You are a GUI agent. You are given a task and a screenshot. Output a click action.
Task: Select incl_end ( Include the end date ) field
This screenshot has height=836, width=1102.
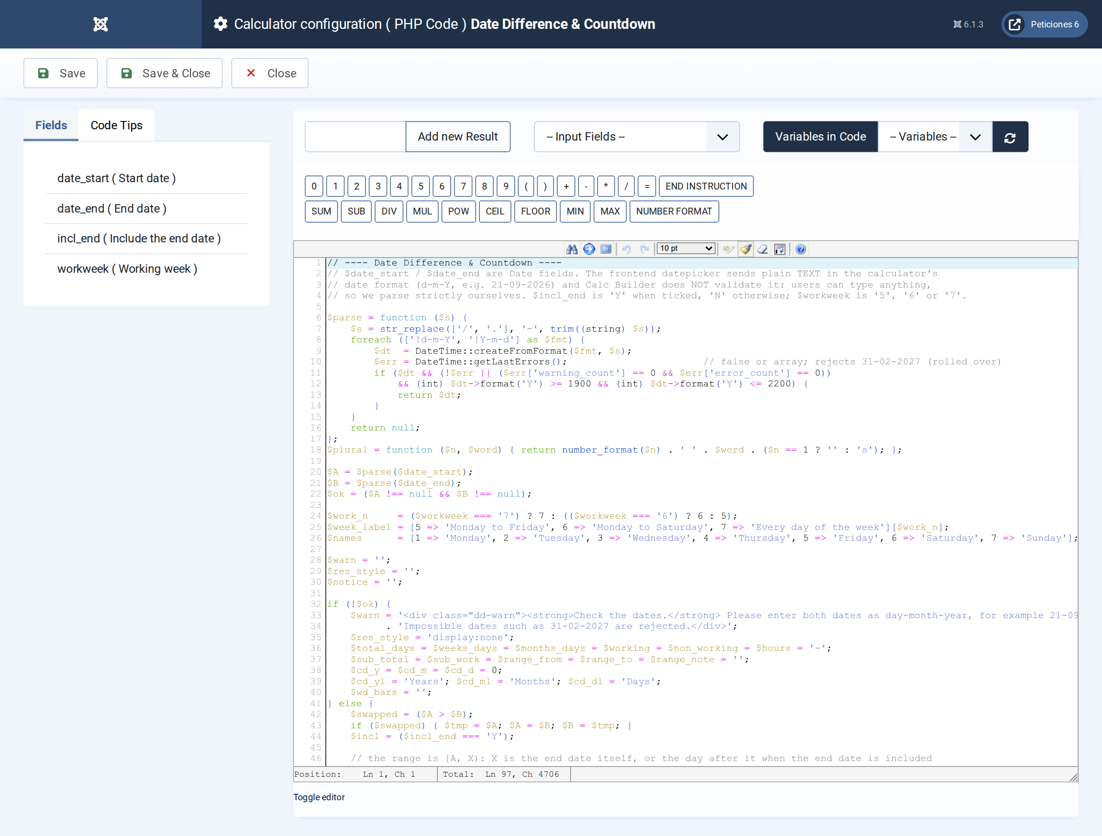(146, 239)
